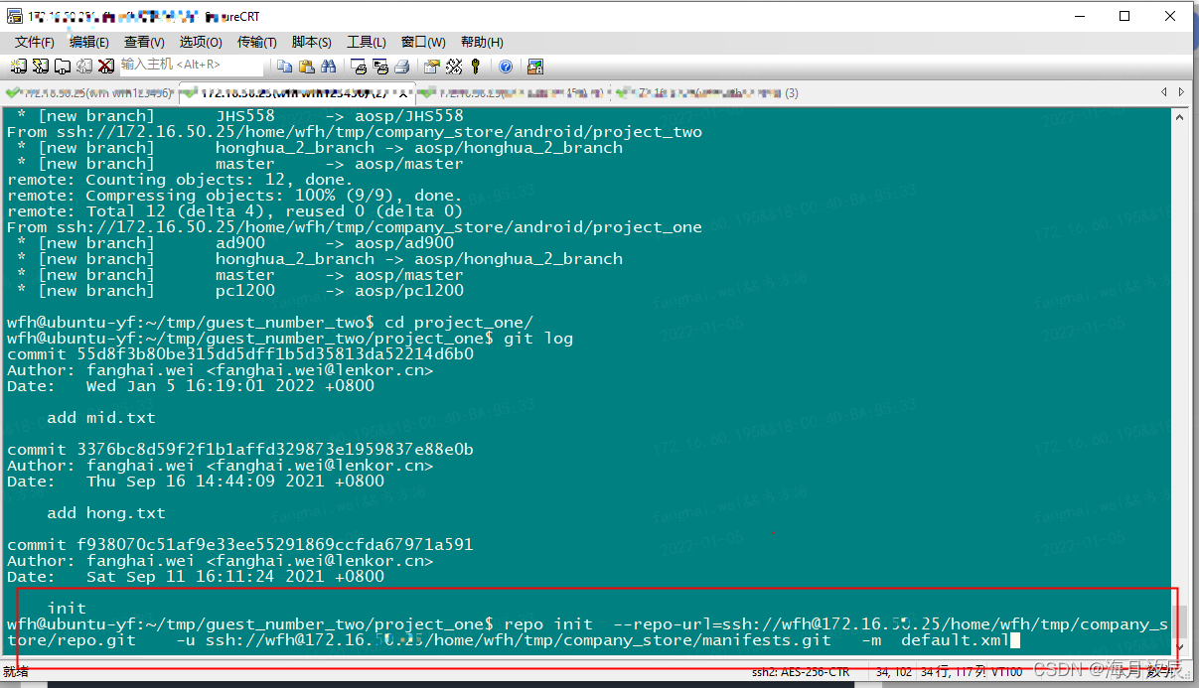Click 'remote: Compressing objects' line

pyautogui.click(x=235, y=195)
